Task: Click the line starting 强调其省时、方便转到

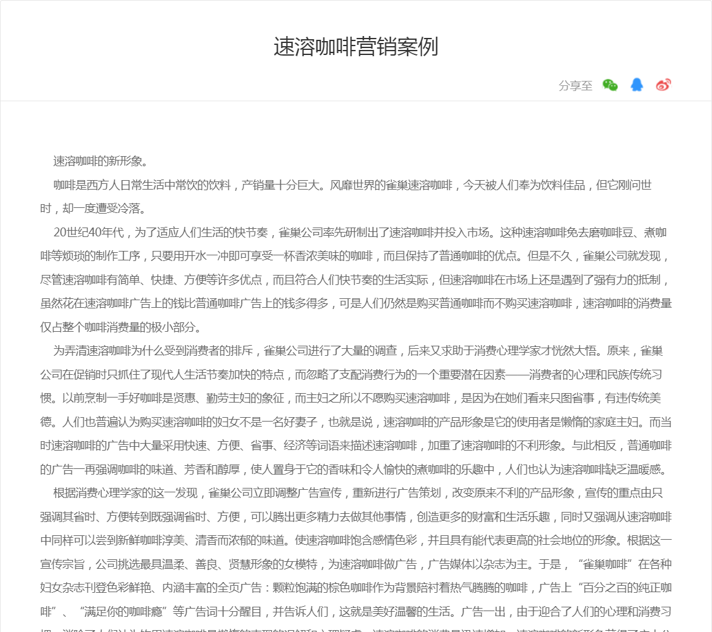Action: (356, 517)
